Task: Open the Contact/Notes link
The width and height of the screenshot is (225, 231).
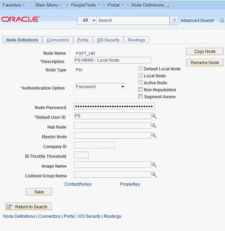Action: [78, 184]
